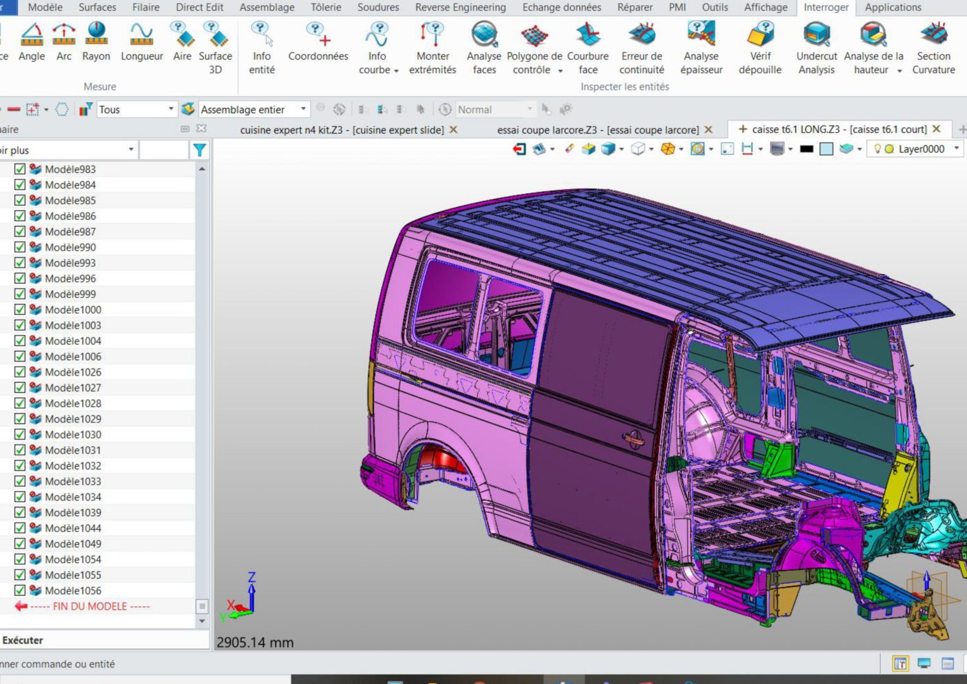
Task: Run the Vérif dépouille check
Action: [x=760, y=48]
